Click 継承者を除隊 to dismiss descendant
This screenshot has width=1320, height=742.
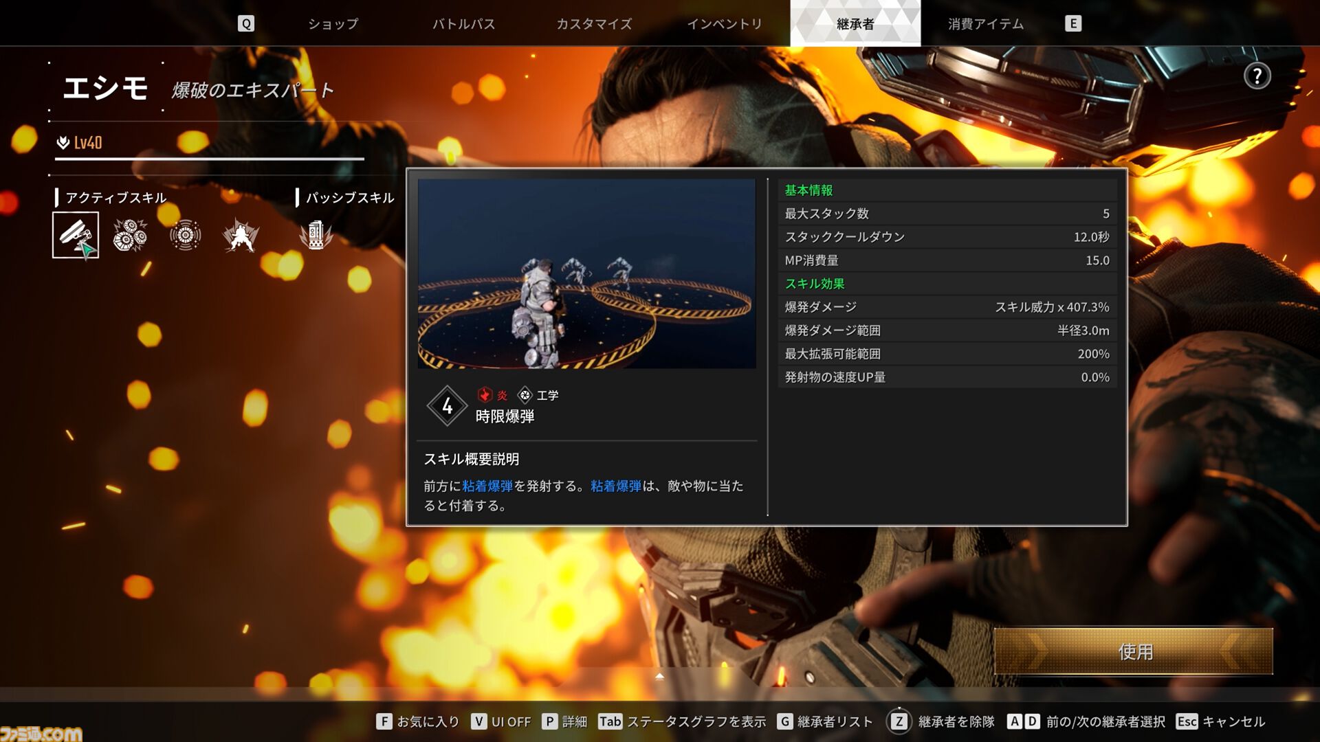[x=940, y=721]
